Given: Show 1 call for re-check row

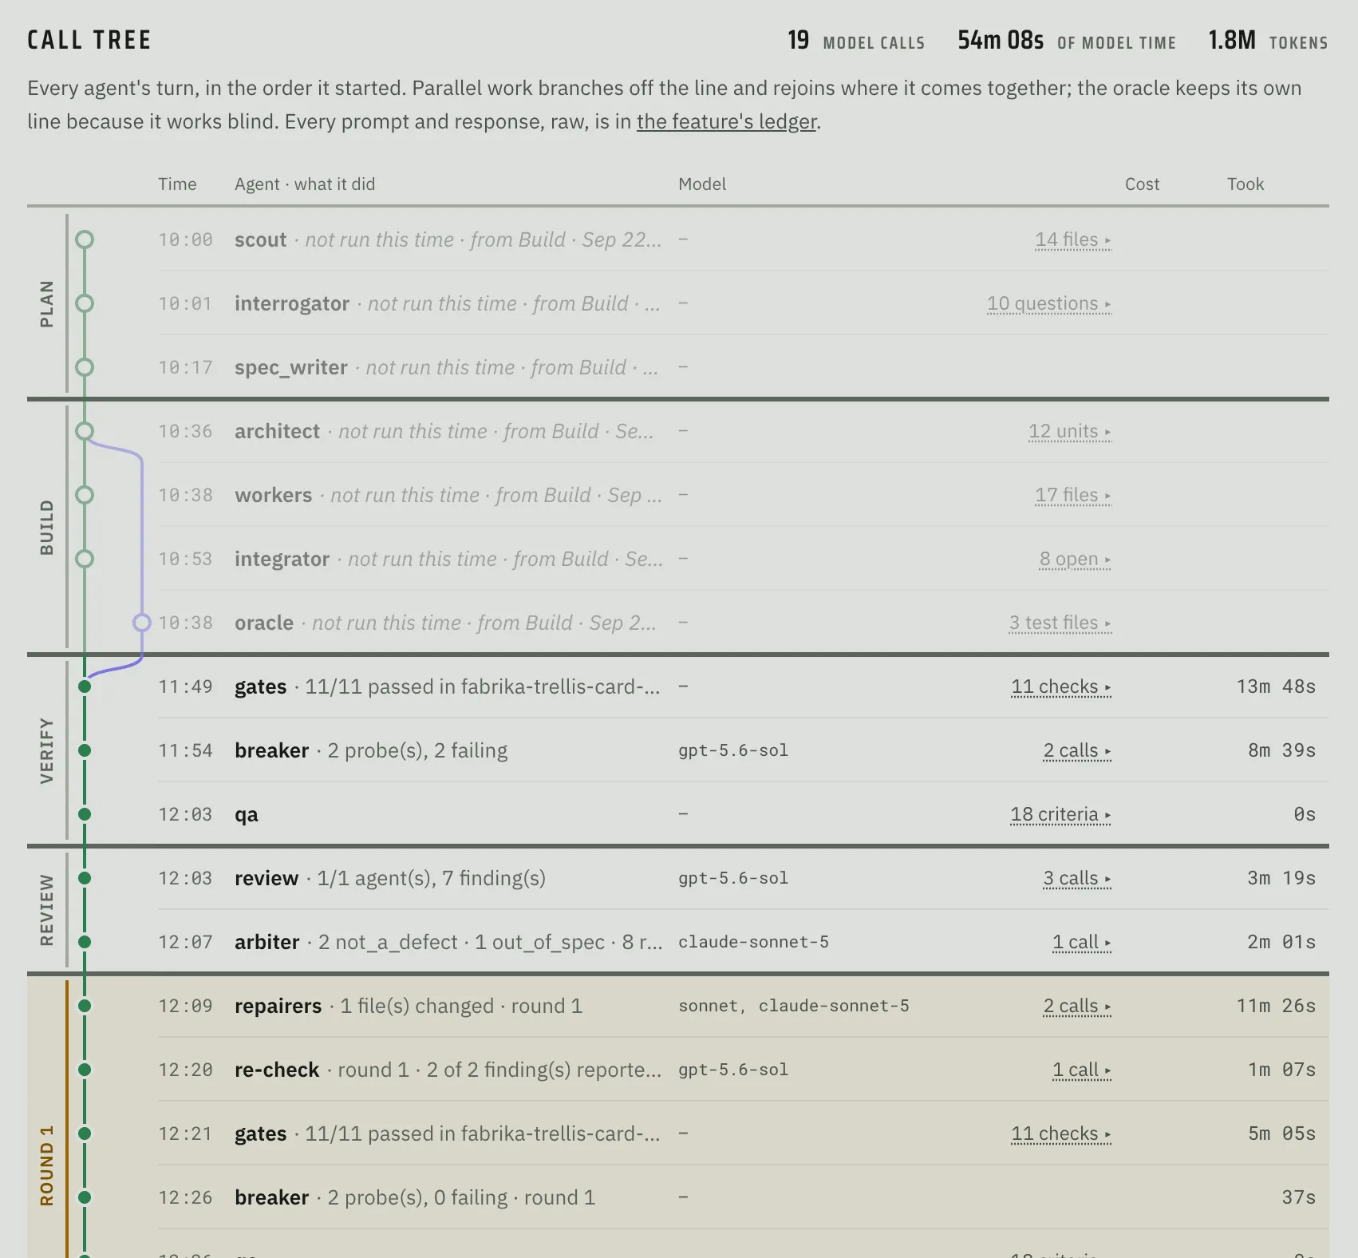Looking at the screenshot, I should coord(1081,1070).
